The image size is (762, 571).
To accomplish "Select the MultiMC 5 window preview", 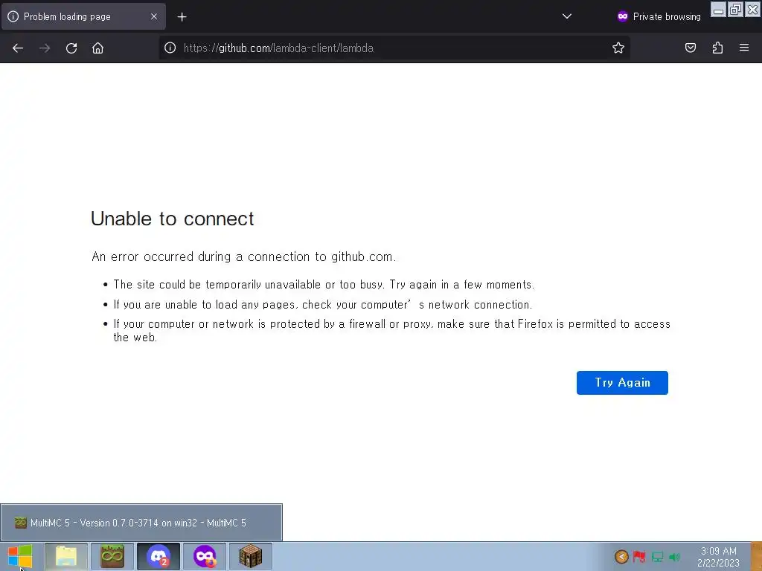I will point(141,523).
